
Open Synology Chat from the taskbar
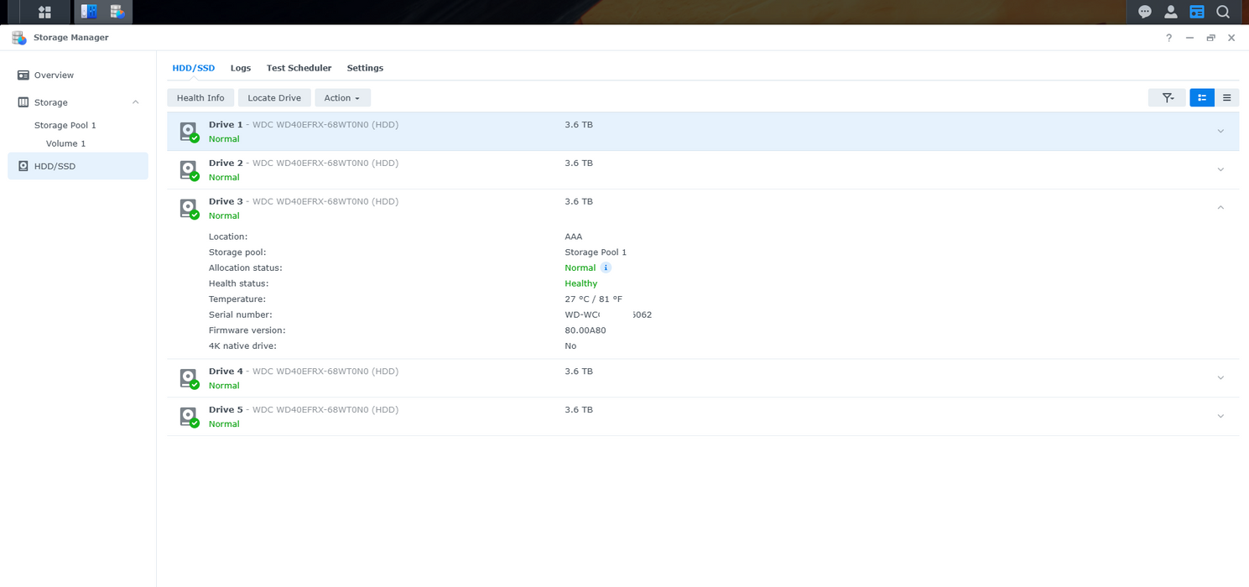click(x=1144, y=12)
